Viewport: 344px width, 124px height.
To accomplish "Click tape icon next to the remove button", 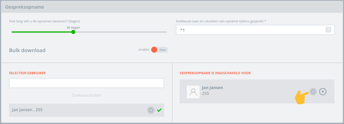I will pyautogui.click(x=313, y=92).
